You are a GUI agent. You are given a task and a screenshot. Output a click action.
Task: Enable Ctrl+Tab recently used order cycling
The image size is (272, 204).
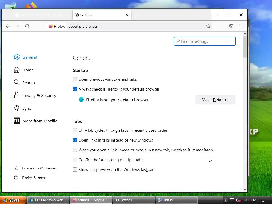(75, 130)
